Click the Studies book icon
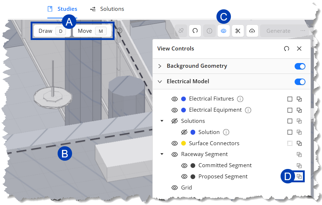The width and height of the screenshot is (322, 205). tap(50, 9)
